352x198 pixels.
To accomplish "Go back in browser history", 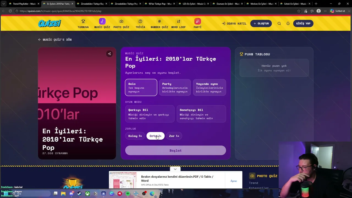I will click(x=3, y=11).
